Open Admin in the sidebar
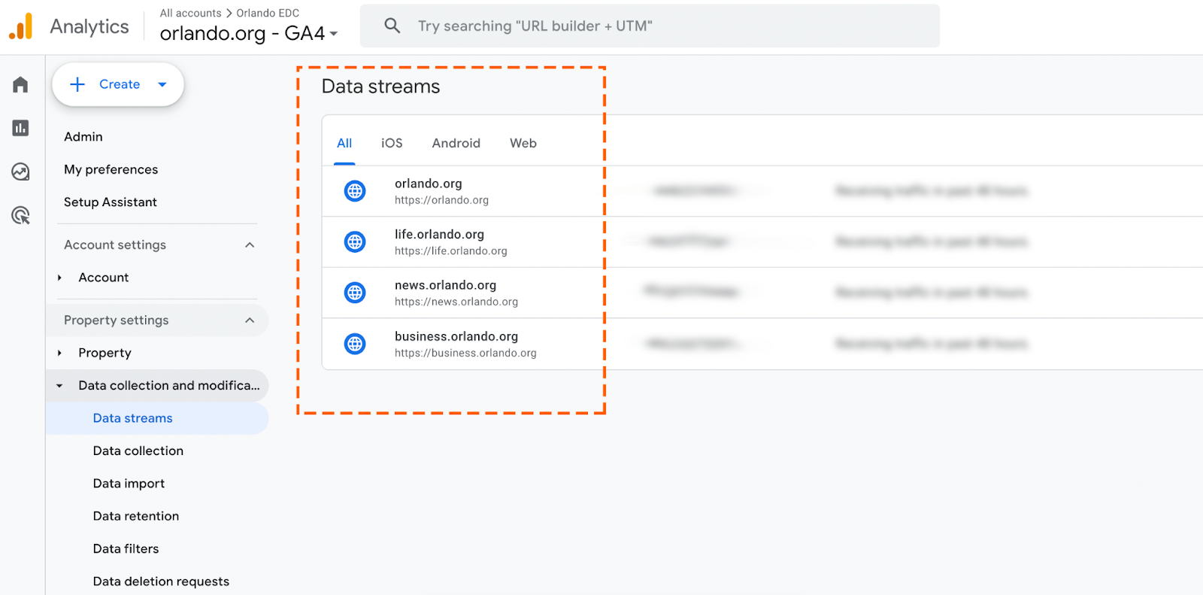This screenshot has width=1203, height=595. tap(83, 137)
